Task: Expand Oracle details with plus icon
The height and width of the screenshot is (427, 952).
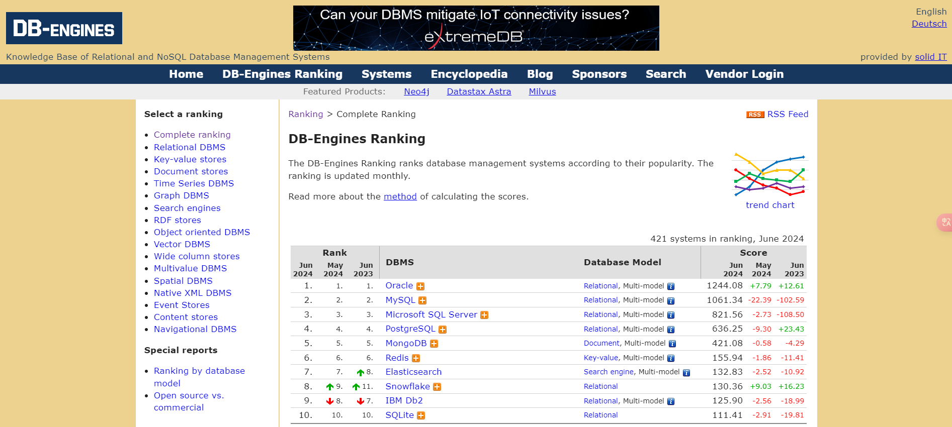Action: (x=420, y=286)
